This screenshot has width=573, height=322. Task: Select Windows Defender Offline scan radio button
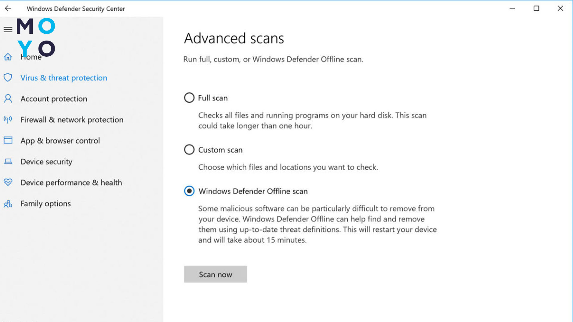189,191
